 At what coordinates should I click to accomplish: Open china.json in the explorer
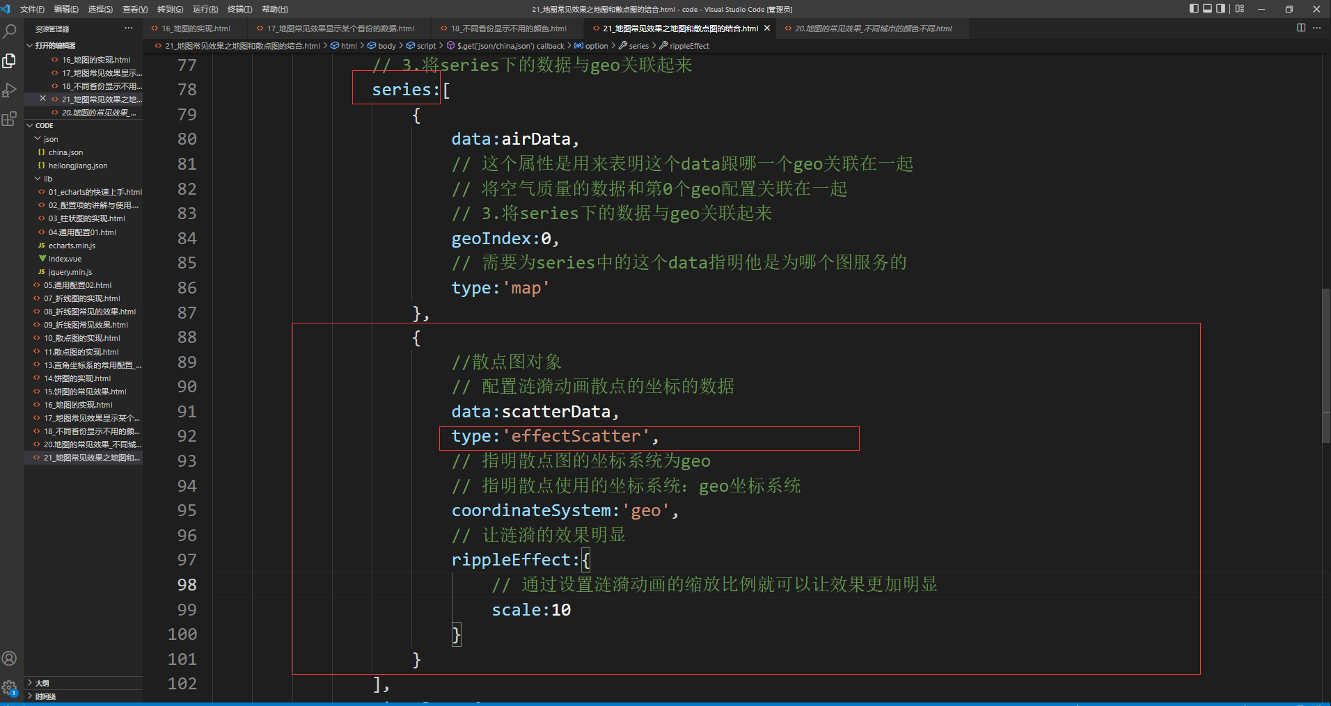coord(65,152)
